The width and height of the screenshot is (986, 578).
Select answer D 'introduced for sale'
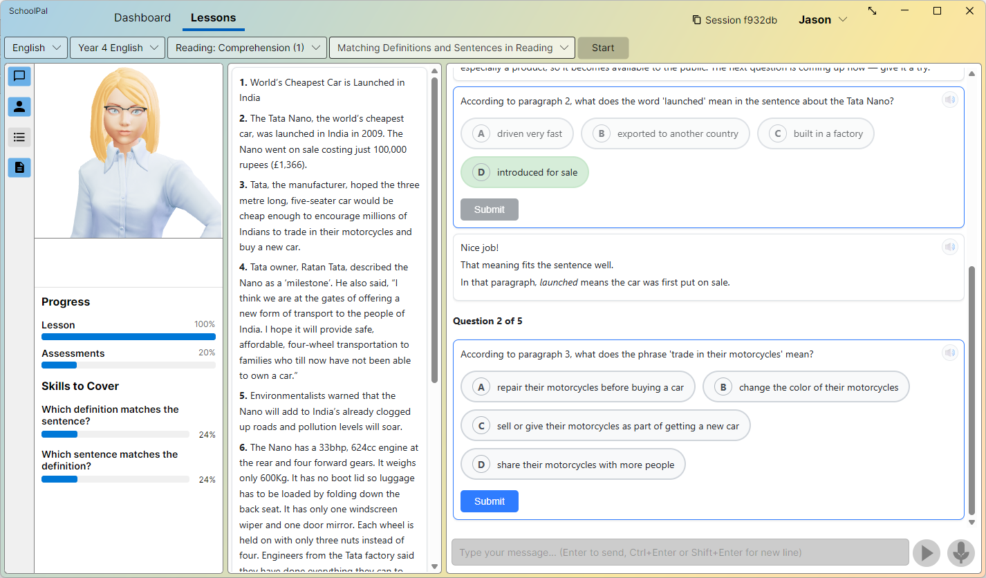pyautogui.click(x=525, y=172)
